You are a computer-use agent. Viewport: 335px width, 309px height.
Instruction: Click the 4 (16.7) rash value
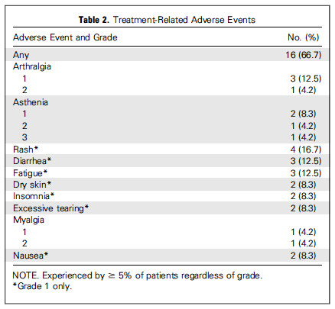point(306,150)
